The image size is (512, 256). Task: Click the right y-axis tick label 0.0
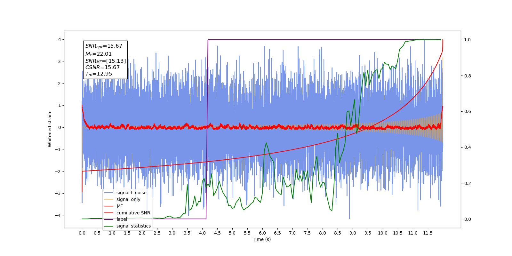[x=468, y=219]
